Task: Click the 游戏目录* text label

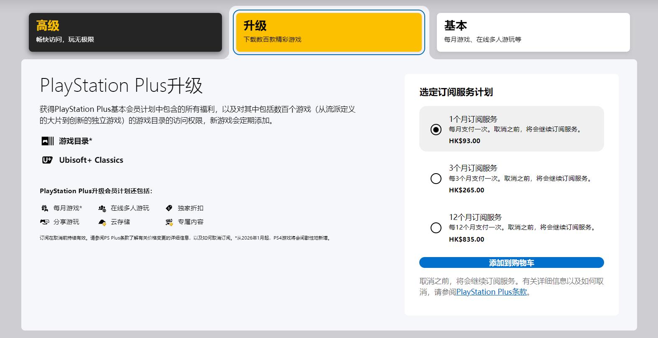Action: (75, 141)
